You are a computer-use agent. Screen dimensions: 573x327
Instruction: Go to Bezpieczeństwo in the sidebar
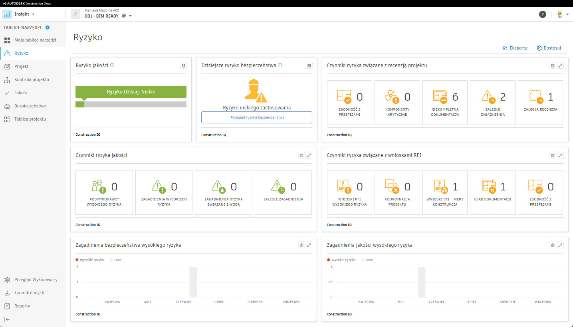[x=30, y=106]
